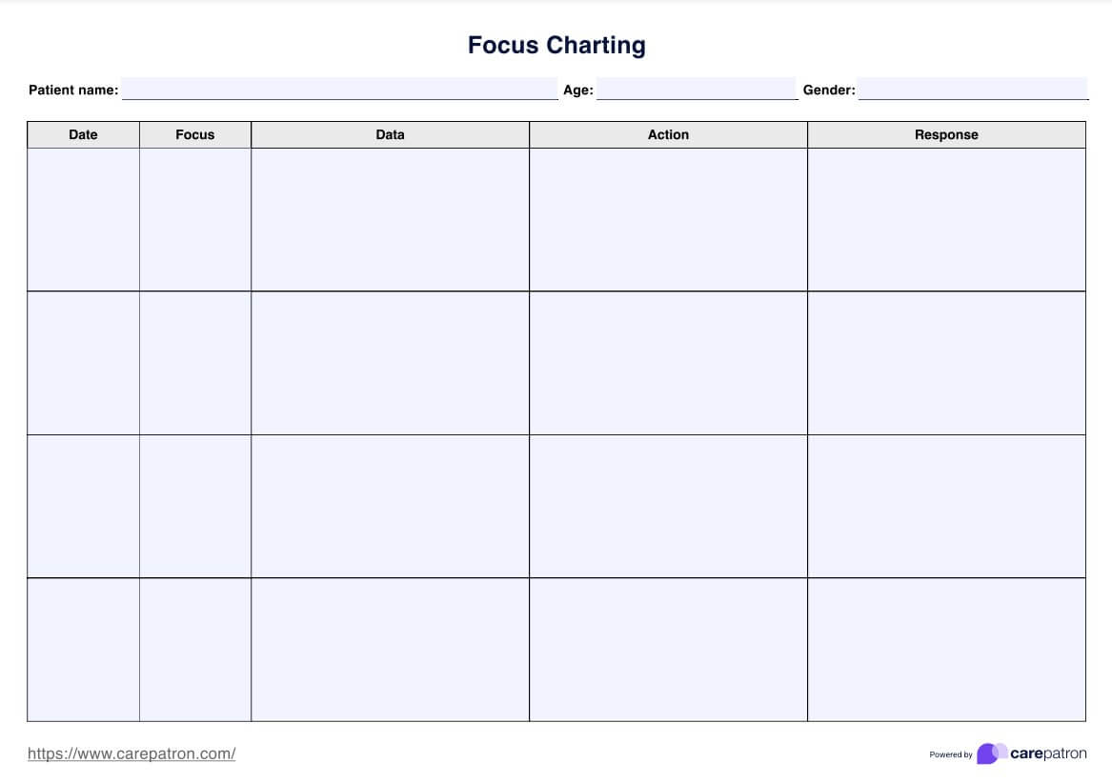This screenshot has height=783, width=1112.
Task: Click the Response column header
Action: point(946,135)
